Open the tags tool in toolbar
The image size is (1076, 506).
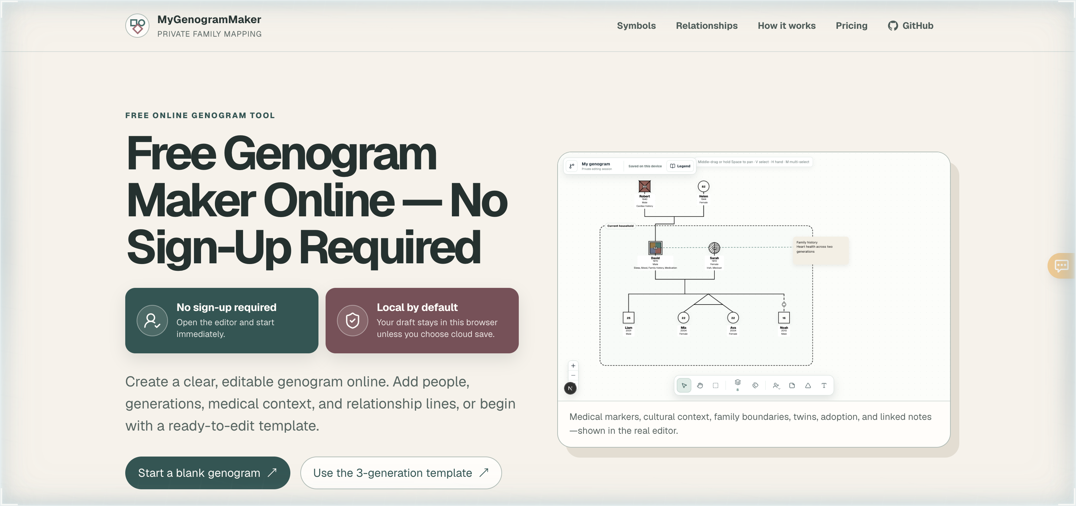click(x=755, y=385)
